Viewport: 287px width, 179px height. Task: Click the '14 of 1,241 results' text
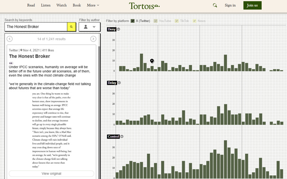(x=51, y=39)
